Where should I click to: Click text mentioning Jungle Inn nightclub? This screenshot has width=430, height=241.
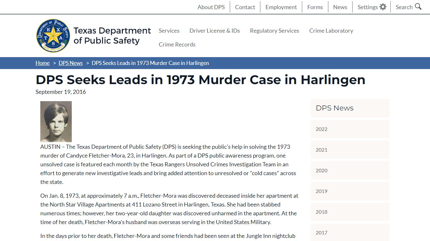[x=168, y=236]
